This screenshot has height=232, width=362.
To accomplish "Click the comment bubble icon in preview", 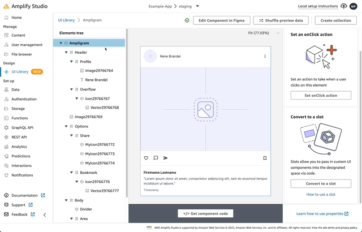I will point(156,158).
